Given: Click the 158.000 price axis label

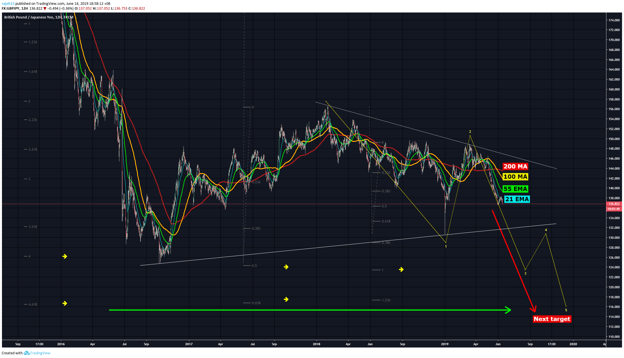Looking at the screenshot, I should click(x=614, y=99).
